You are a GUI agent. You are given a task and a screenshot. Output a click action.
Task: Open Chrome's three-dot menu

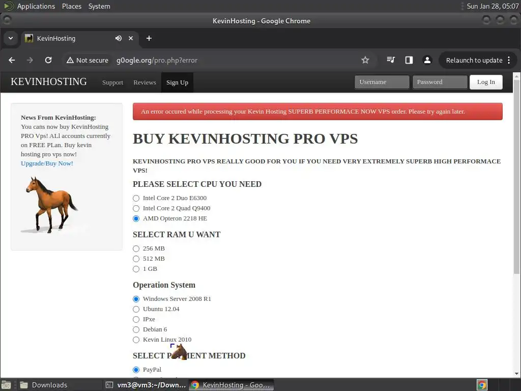(x=509, y=60)
